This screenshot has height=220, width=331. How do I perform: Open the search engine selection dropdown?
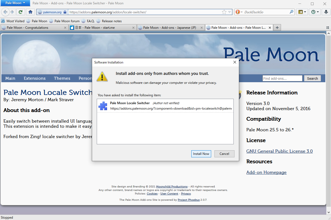242,12
